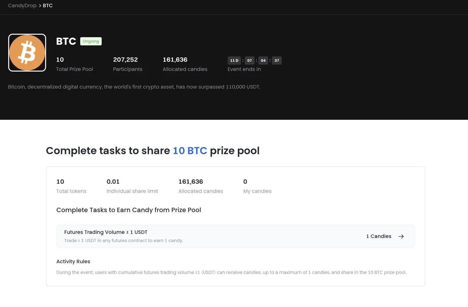Click the Ongoing status badge
Image resolution: width=468 pixels, height=307 pixels.
[x=91, y=41]
